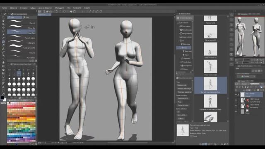The image size is (265, 149).
Task: Click the favorite heart icon below material list
Action: [x=224, y=144]
